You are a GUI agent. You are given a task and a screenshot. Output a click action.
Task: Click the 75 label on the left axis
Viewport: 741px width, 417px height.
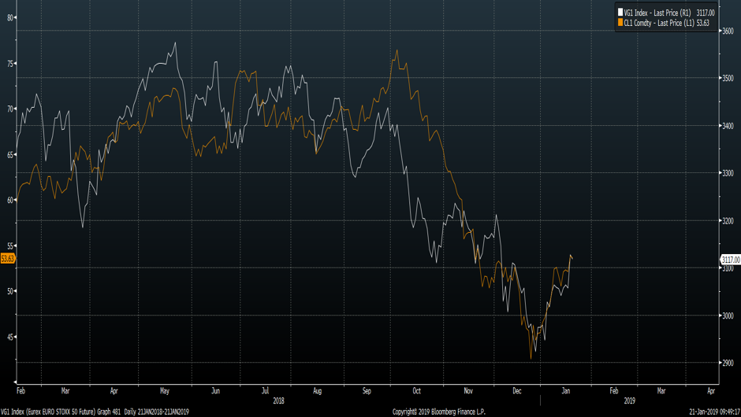tap(10, 64)
